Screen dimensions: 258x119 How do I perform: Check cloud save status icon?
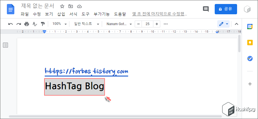(79, 6)
